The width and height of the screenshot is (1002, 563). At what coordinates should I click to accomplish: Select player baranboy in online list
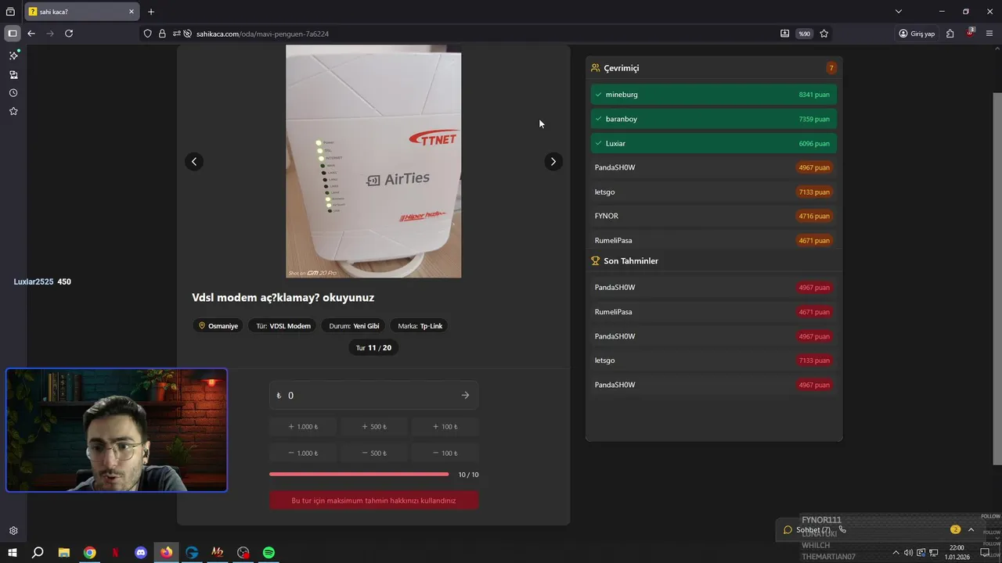click(x=713, y=119)
